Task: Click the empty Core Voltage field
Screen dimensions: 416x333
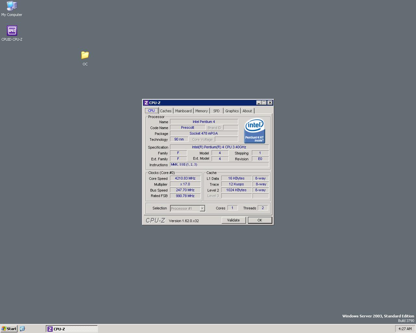Action: tap(226, 139)
